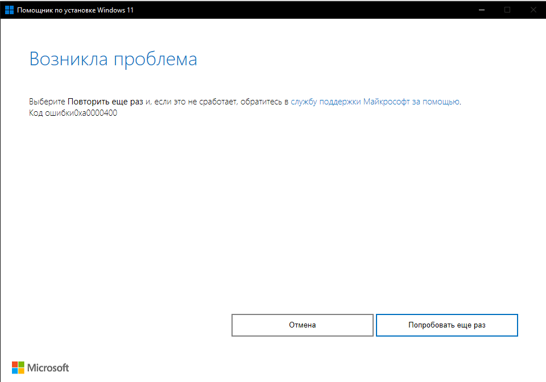Click the bold text Повторить еще раз
The height and width of the screenshot is (382, 546).
[x=105, y=102]
